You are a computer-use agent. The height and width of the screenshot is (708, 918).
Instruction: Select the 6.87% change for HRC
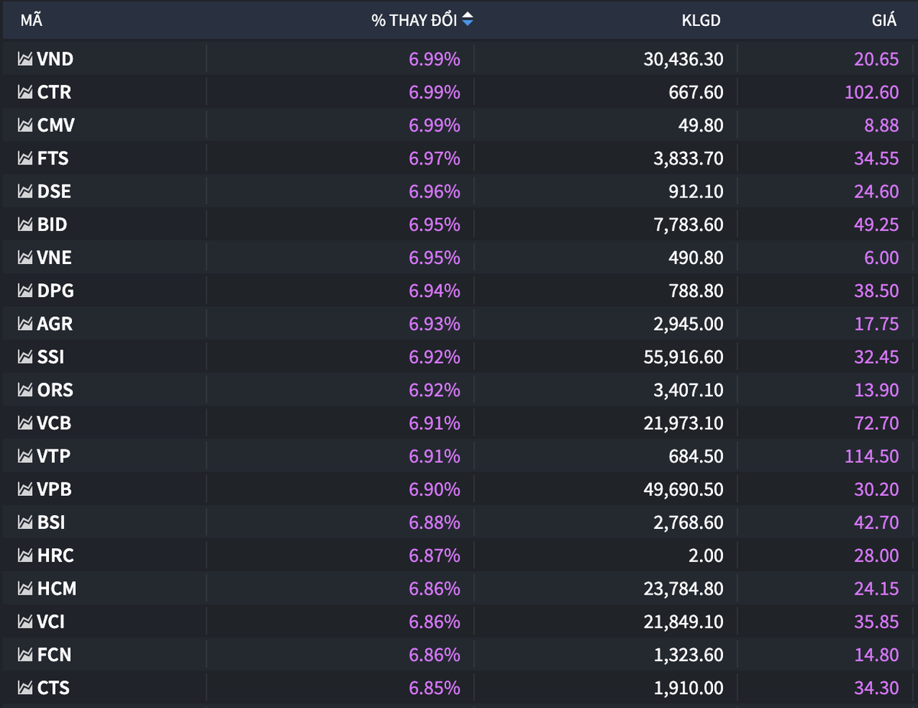click(x=435, y=556)
